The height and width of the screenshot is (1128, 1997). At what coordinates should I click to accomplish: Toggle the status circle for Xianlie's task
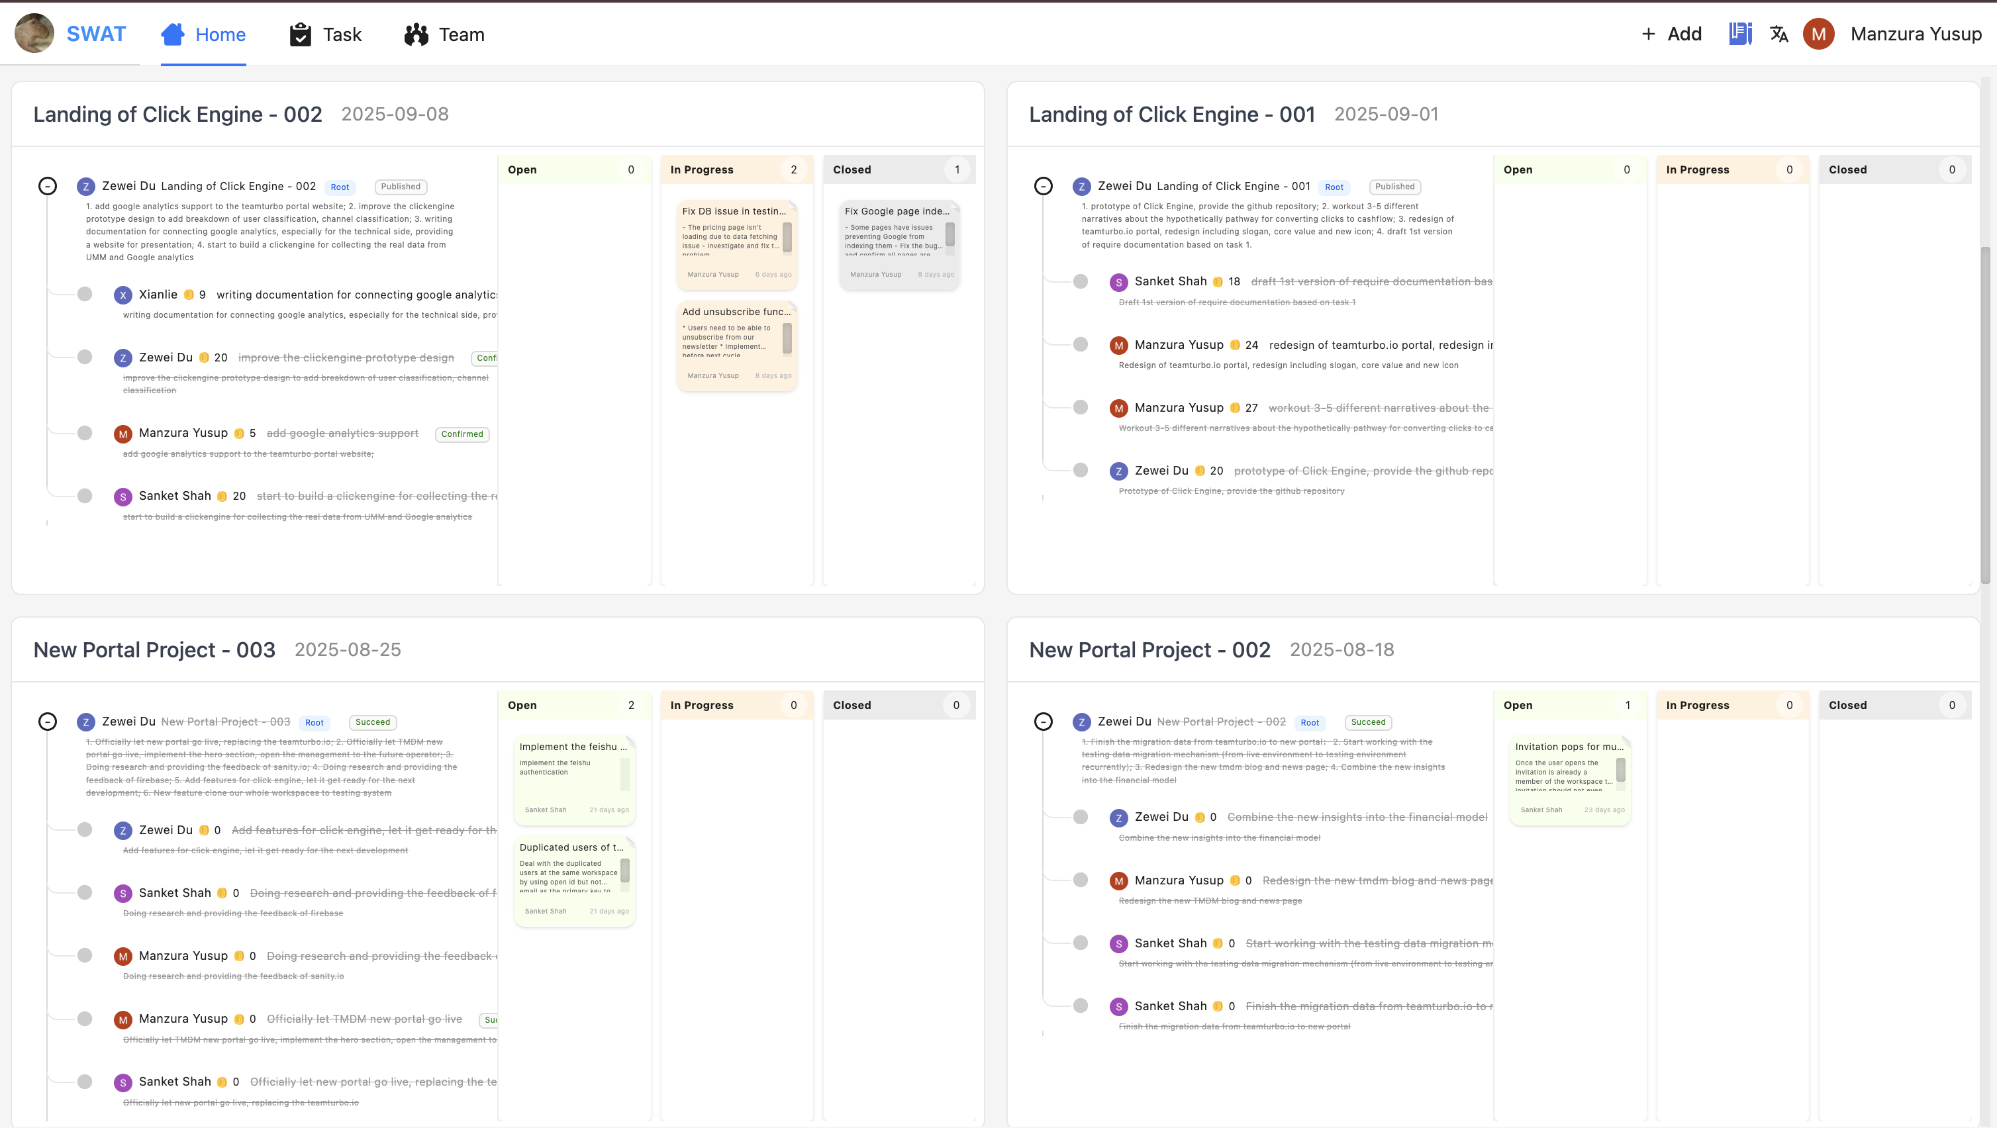point(85,294)
